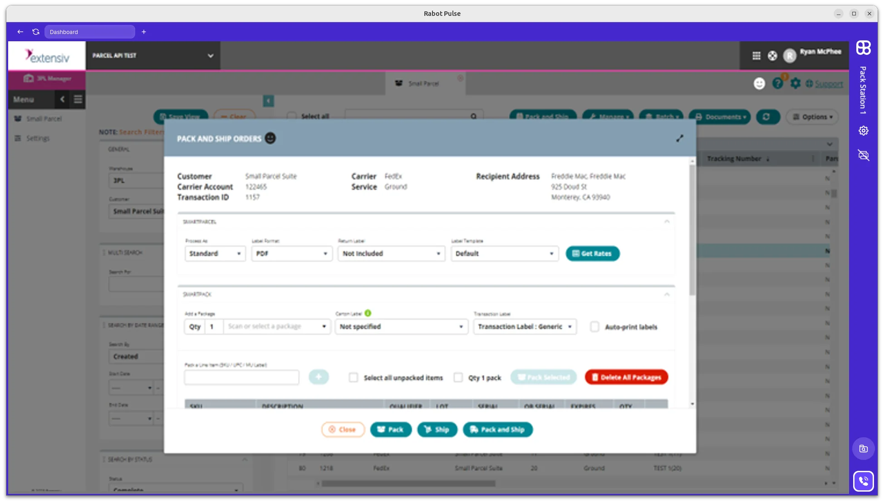
Task: Open the Label Format PDF dropdown
Action: [x=291, y=254]
